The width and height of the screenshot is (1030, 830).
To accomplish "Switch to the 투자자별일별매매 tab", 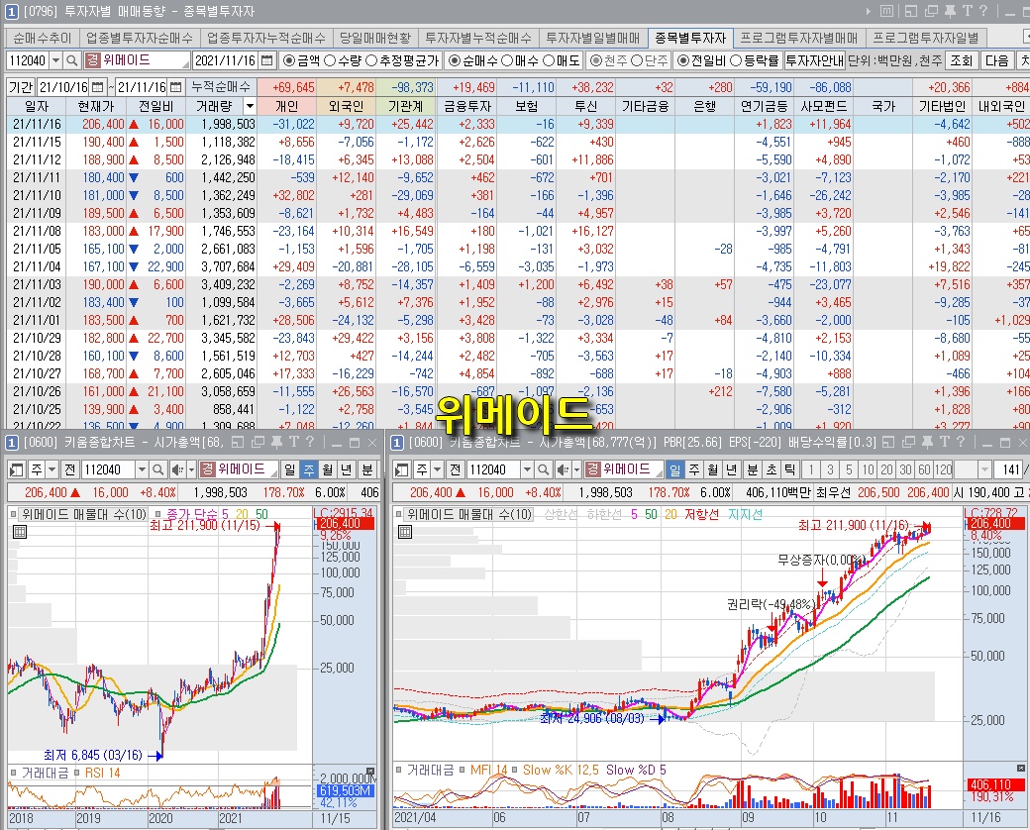I will point(592,38).
